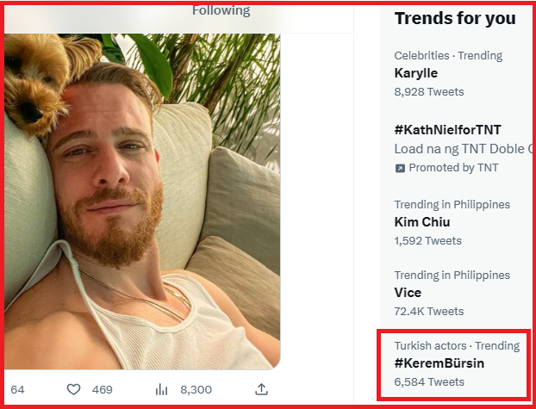Open tweet analytics bar-chart icon
536x409 pixels.
coord(160,389)
